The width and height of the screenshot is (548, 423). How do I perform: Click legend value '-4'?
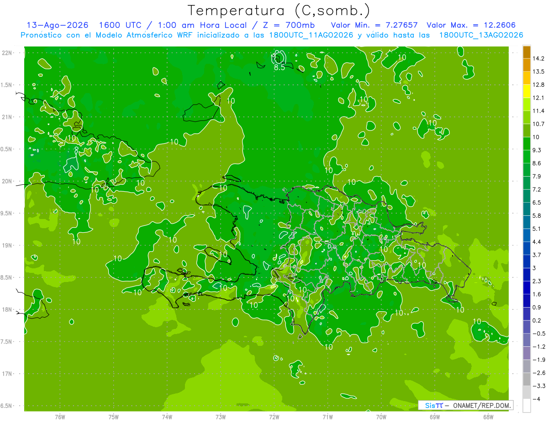[x=537, y=399]
